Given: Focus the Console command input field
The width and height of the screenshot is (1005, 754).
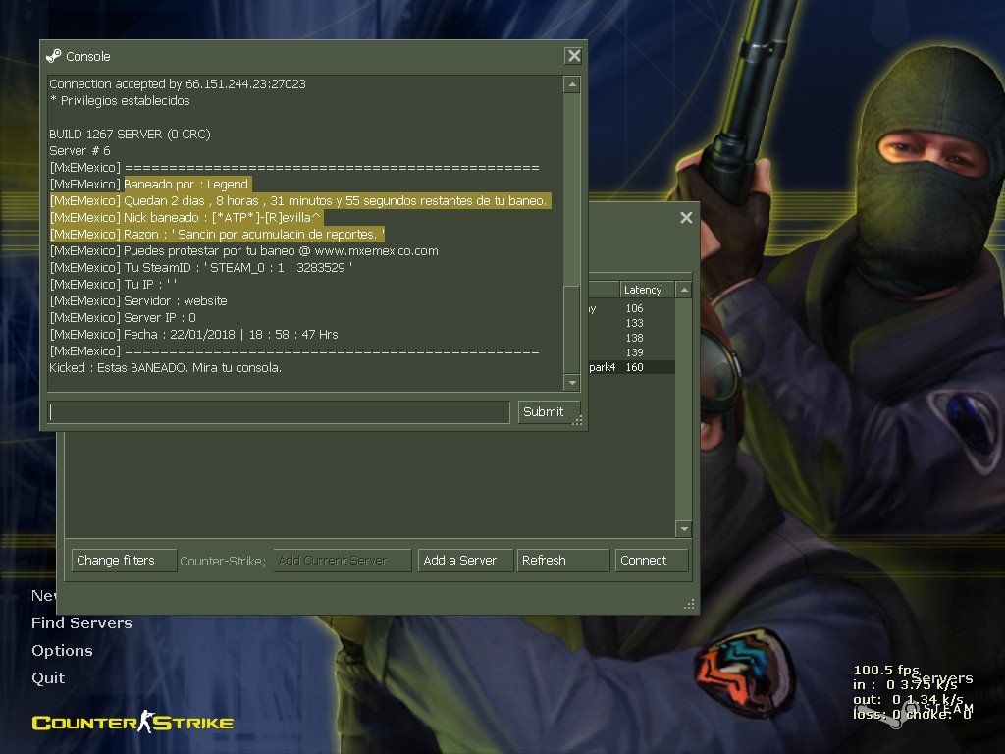Looking at the screenshot, I should 279,411.
